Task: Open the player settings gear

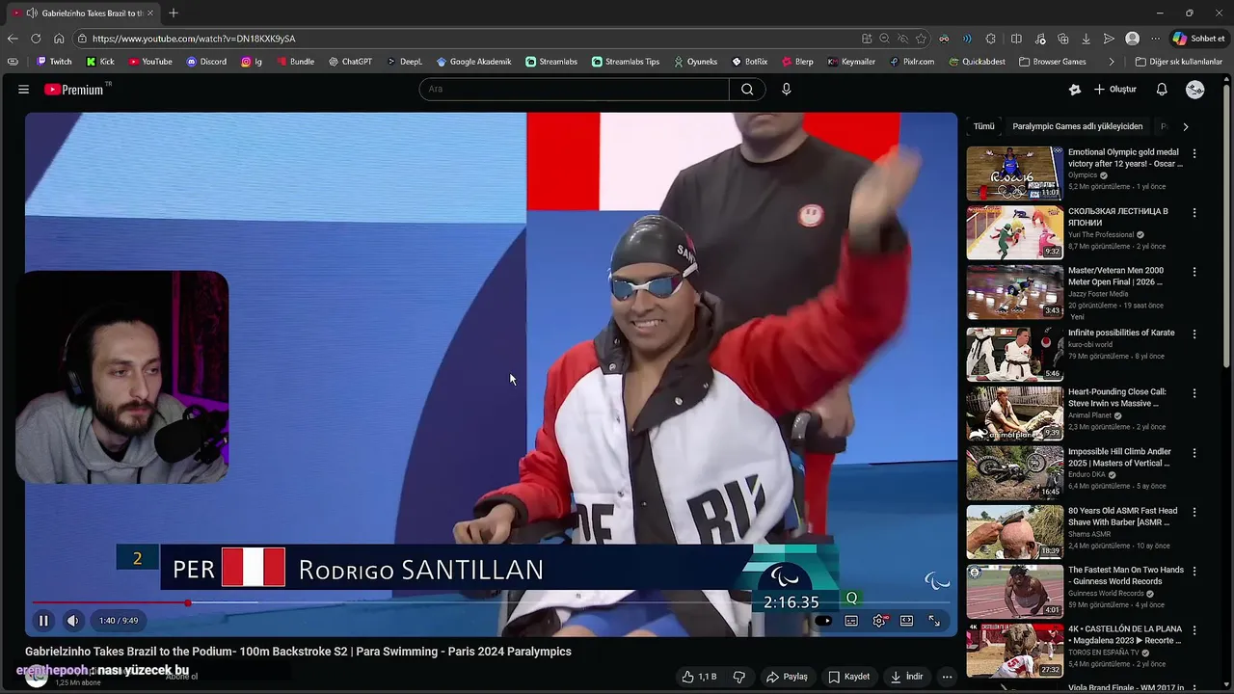Action: [879, 621]
